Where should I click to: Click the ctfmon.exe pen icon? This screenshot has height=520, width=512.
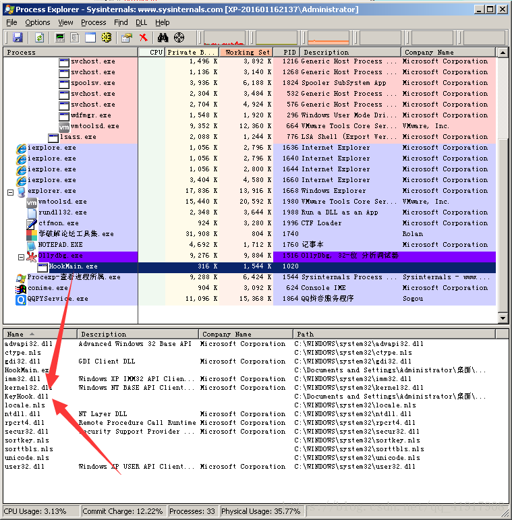point(32,224)
